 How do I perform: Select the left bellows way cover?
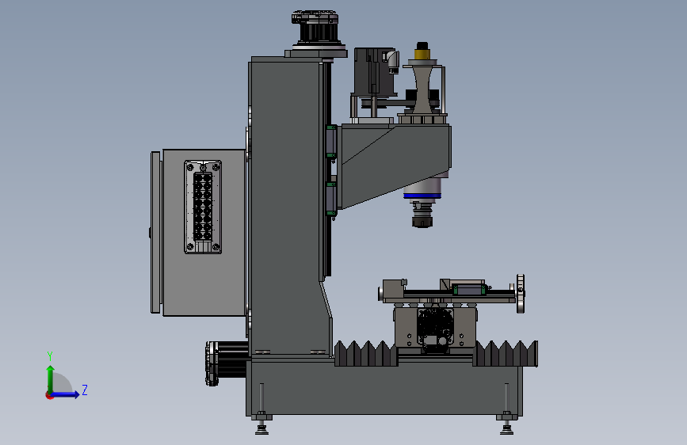point(366,353)
